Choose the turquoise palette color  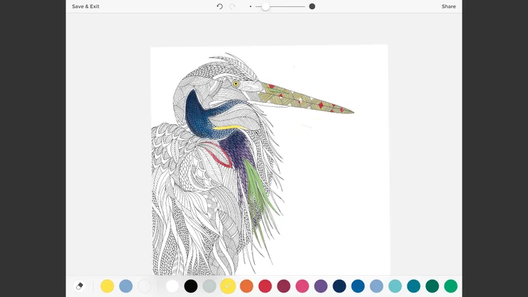[395, 286]
